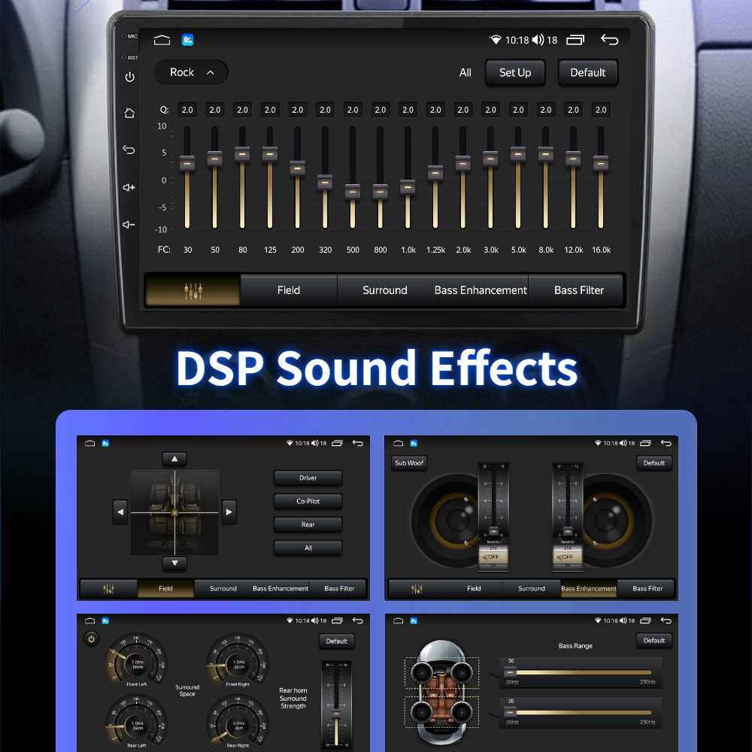Tap the home icon on the left bezel
The image size is (752, 752).
(129, 114)
